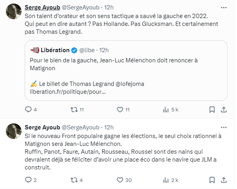The image size is (237, 189).
Task: Open more options menu on second tweet
Action: [x=223, y=127]
